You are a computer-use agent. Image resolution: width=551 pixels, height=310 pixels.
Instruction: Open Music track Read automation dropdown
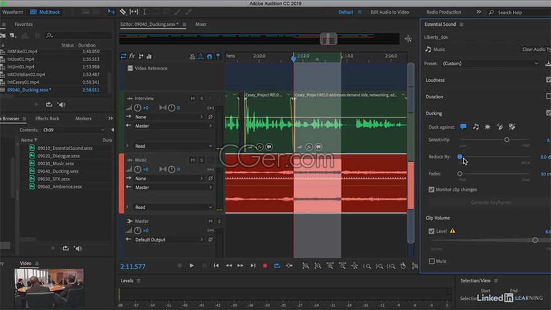point(173,207)
